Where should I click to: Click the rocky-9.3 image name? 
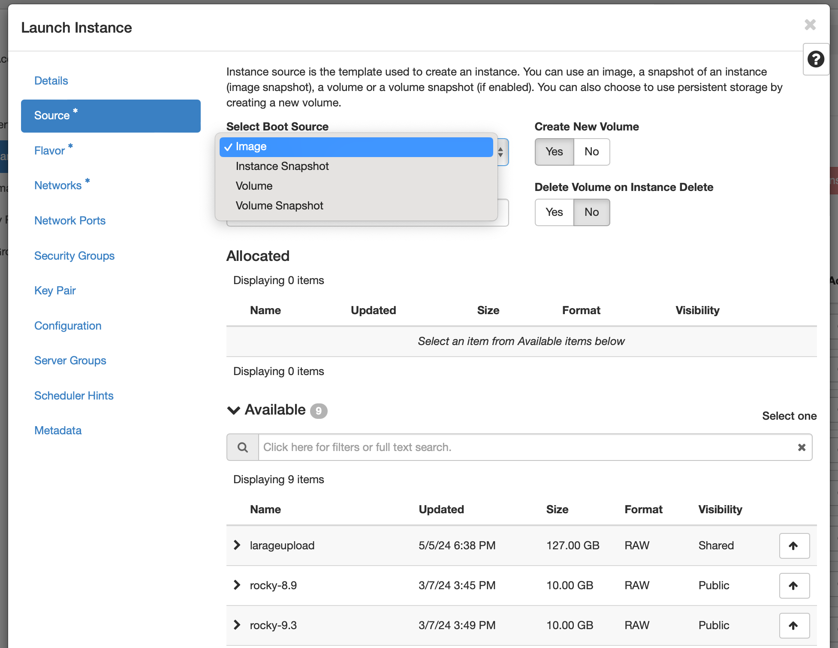(x=273, y=625)
